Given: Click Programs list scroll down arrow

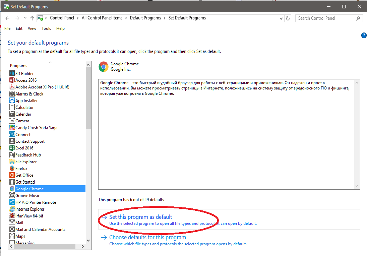Looking at the screenshot, I should pyautogui.click(x=88, y=241).
